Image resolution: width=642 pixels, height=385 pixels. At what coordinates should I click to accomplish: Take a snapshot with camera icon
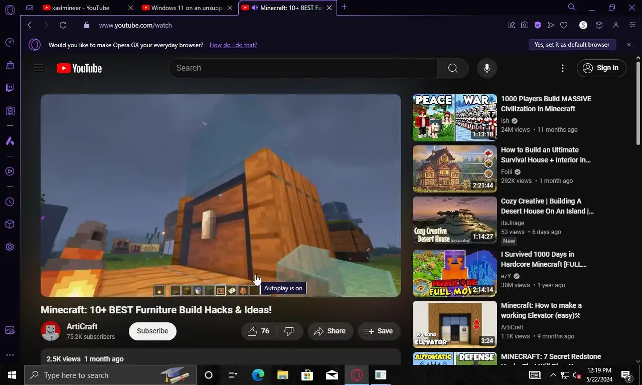pyautogui.click(x=525, y=25)
